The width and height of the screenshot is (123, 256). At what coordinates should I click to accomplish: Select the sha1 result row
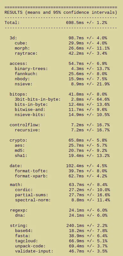click(x=62, y=156)
